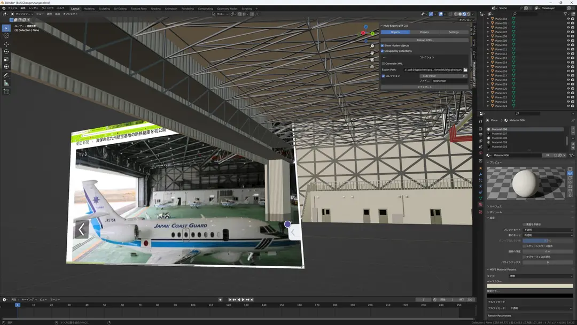Open Tool properties tab icon

[x=481, y=121]
